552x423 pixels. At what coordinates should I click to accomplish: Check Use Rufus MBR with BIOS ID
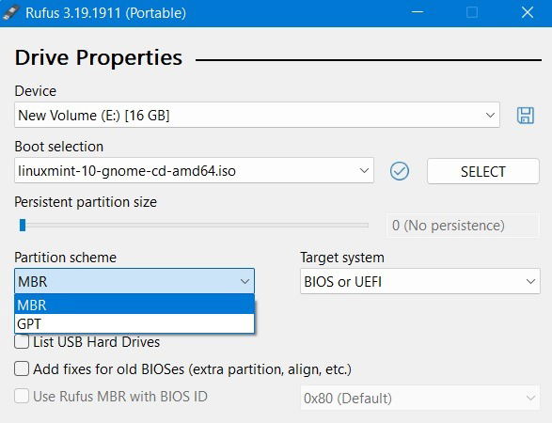coord(22,397)
